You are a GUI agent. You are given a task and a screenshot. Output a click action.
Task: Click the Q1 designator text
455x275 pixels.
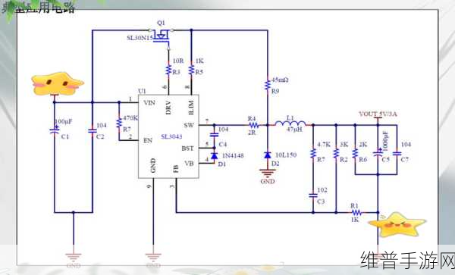tap(161, 23)
